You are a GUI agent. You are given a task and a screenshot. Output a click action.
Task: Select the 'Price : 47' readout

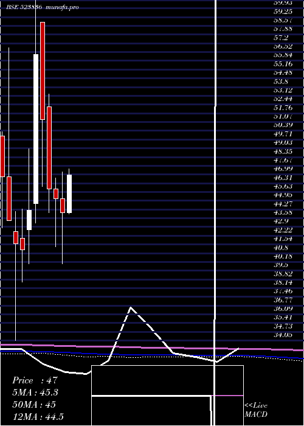pyautogui.click(x=35, y=380)
